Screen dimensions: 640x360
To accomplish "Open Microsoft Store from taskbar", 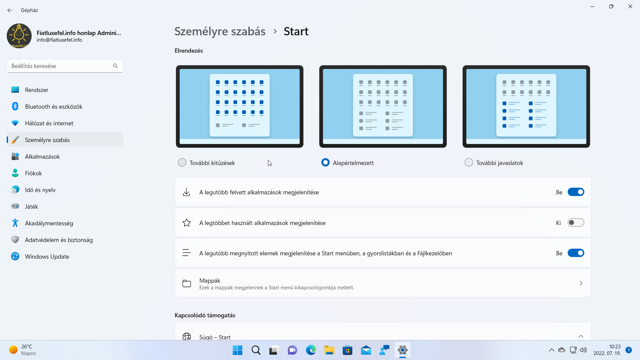I will coord(347,350).
